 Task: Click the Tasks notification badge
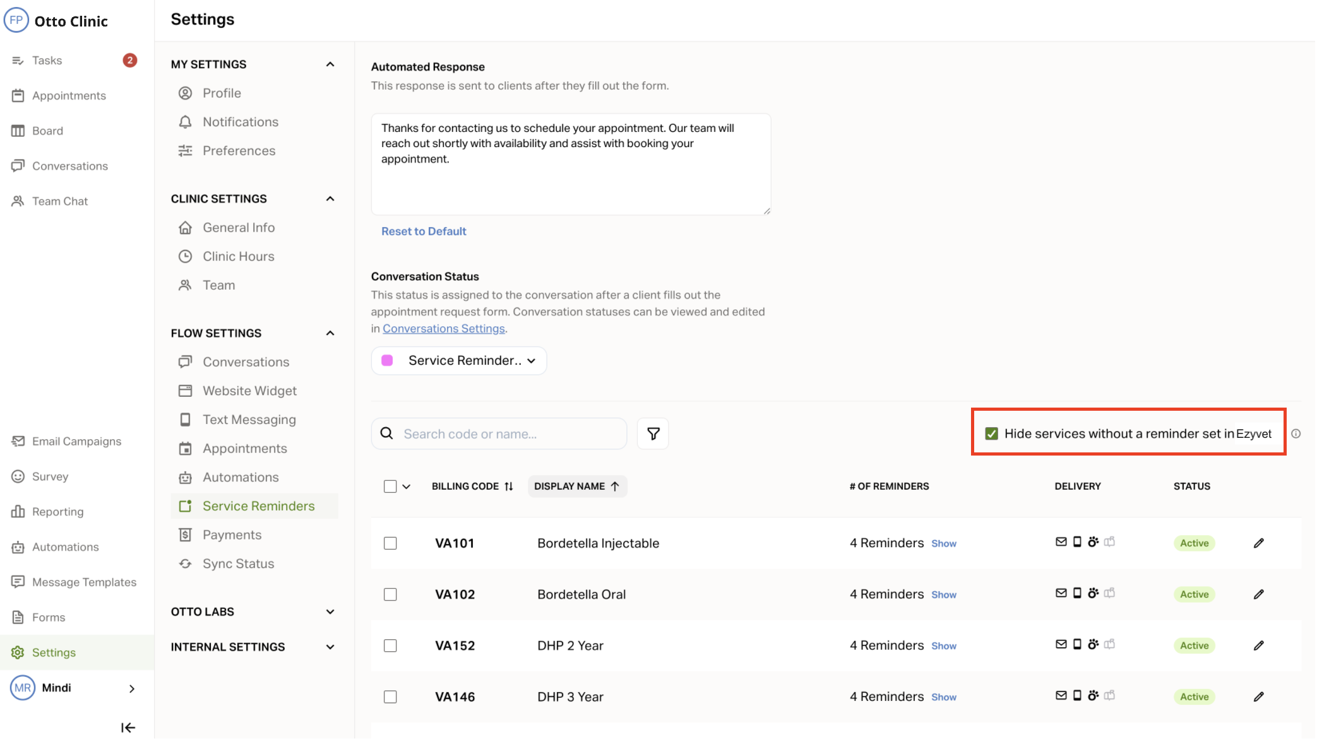pyautogui.click(x=130, y=61)
